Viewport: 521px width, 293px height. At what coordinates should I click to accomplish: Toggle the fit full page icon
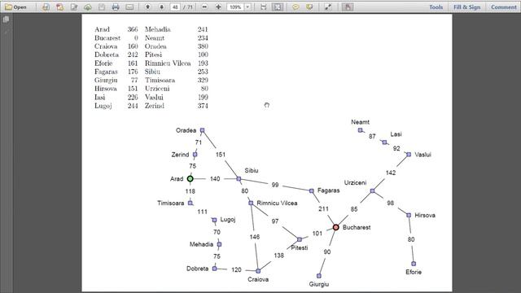[x=278, y=7]
